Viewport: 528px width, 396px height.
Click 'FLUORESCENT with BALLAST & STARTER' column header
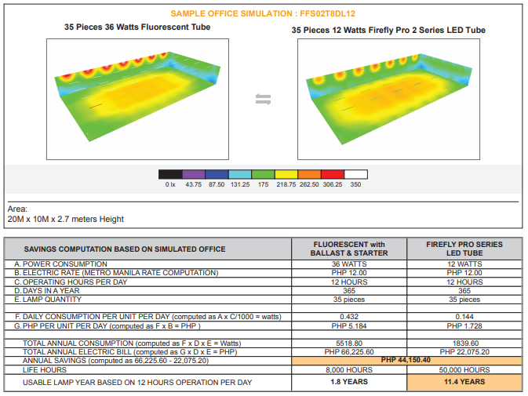(349, 249)
